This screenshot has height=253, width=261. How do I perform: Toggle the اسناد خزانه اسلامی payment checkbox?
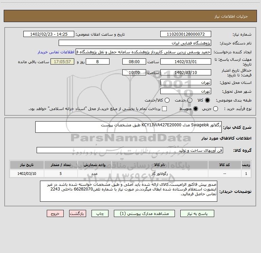(164, 109)
